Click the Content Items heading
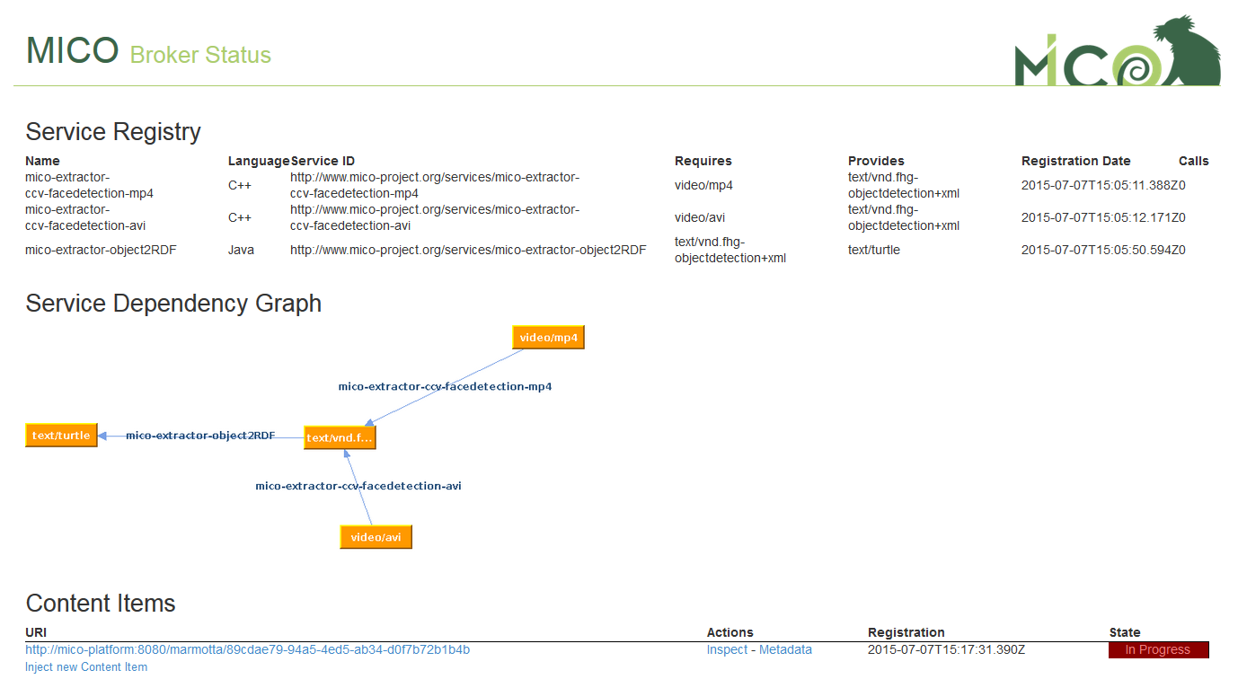 101,603
